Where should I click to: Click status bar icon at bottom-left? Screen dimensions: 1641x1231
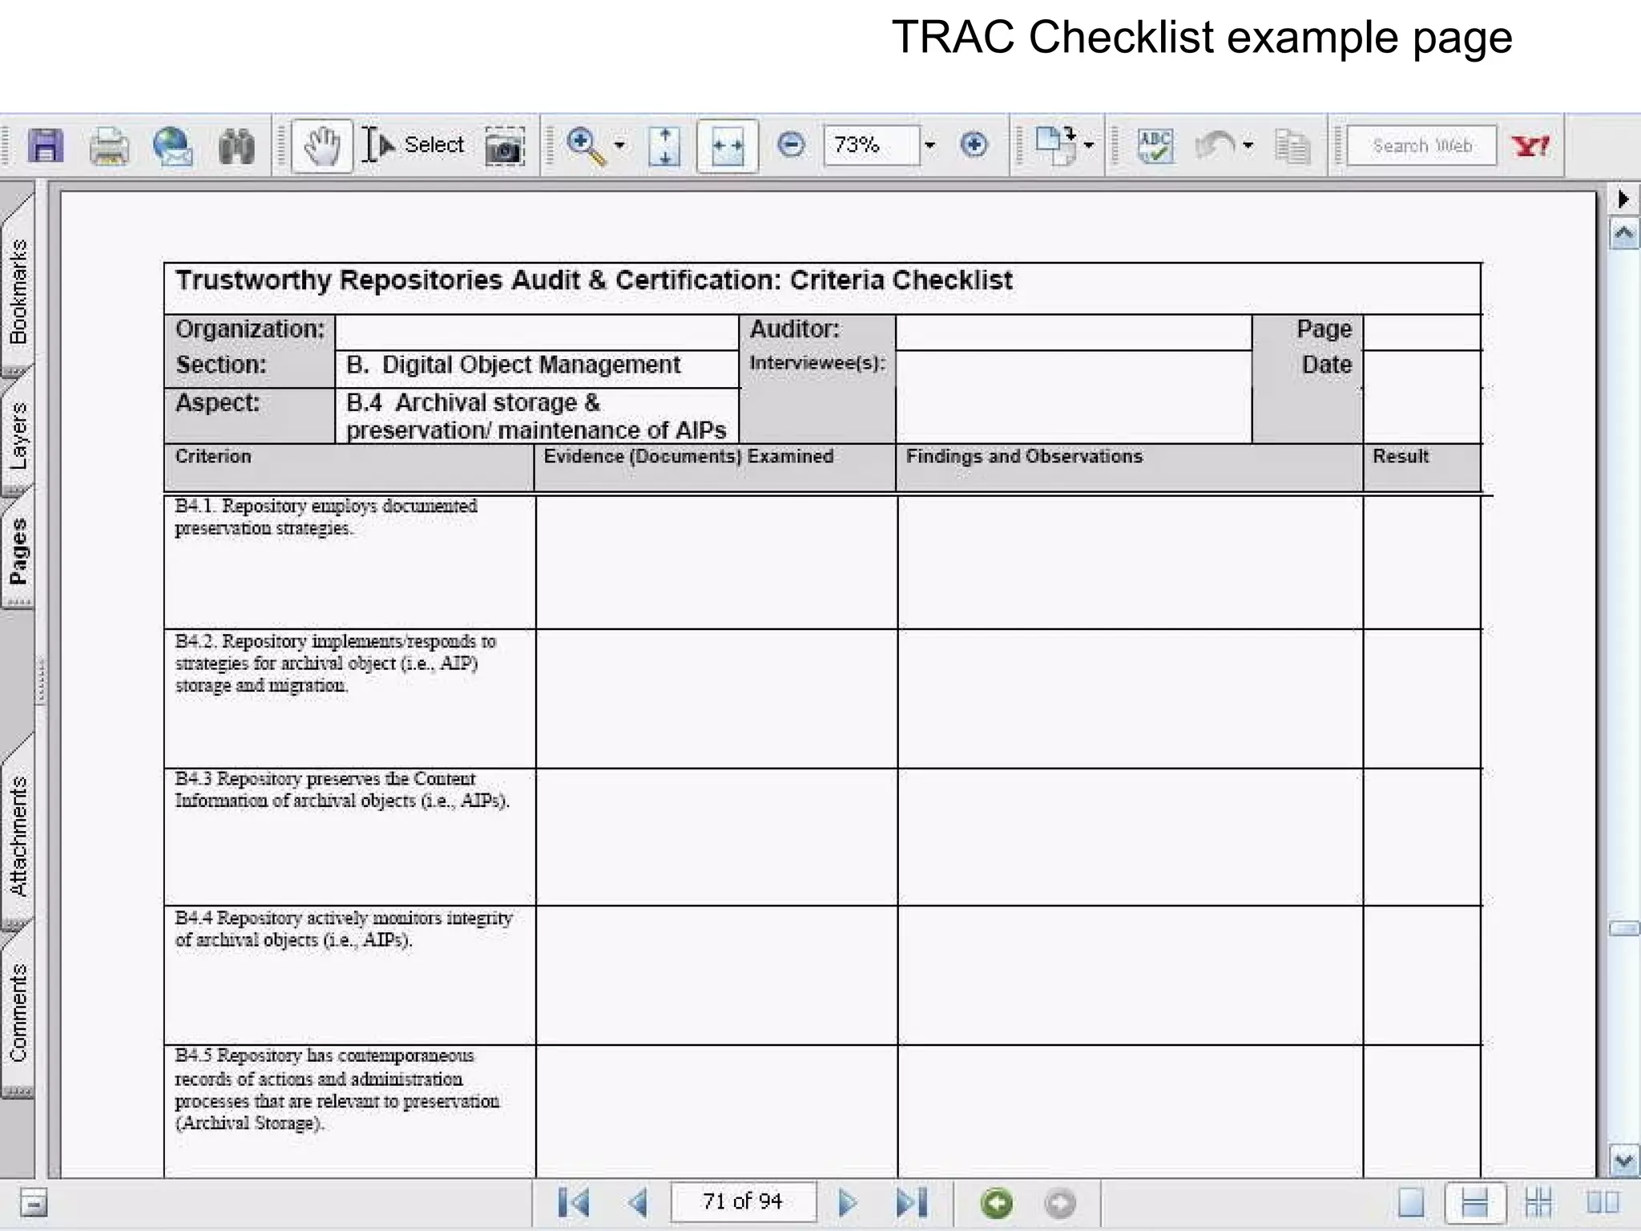pos(34,1203)
